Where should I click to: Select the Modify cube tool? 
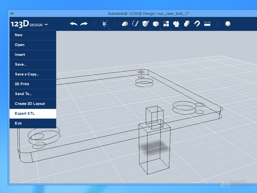click(156, 24)
